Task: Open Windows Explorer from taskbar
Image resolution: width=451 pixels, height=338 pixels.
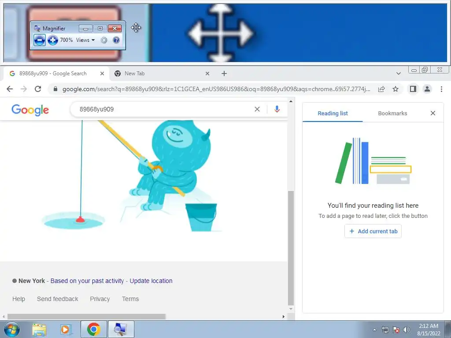Action: click(39, 329)
